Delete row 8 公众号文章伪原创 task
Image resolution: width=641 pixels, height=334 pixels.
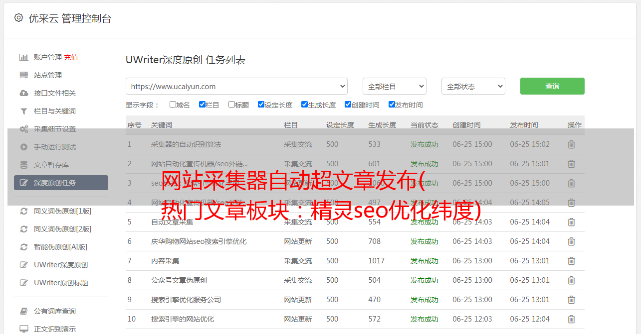click(572, 280)
